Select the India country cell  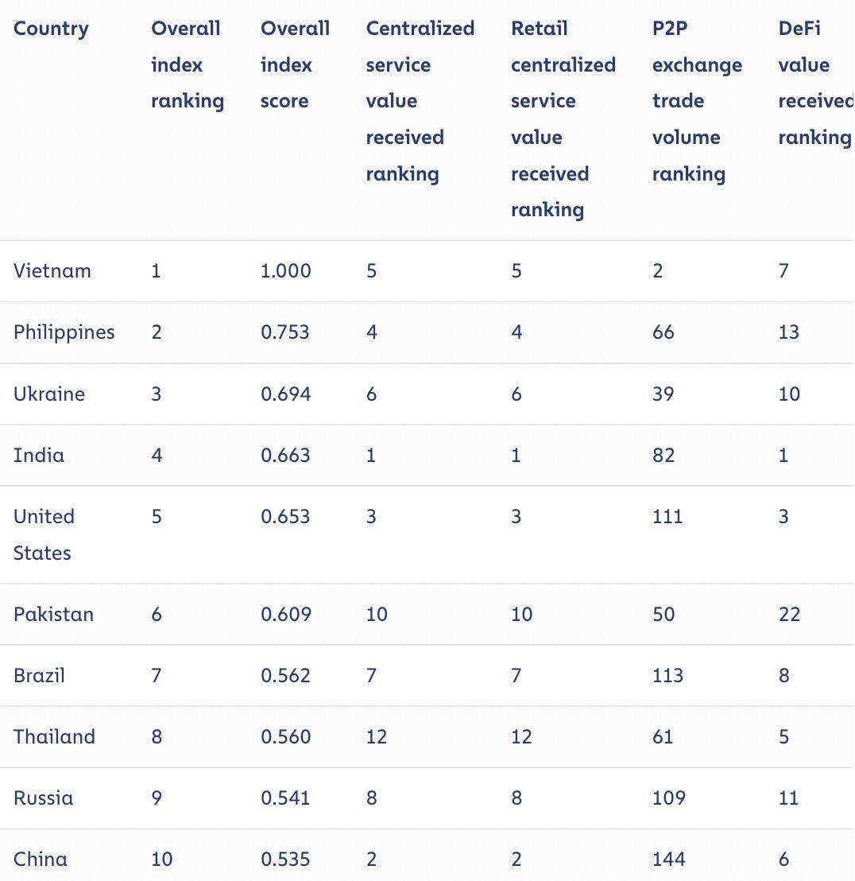click(x=39, y=456)
